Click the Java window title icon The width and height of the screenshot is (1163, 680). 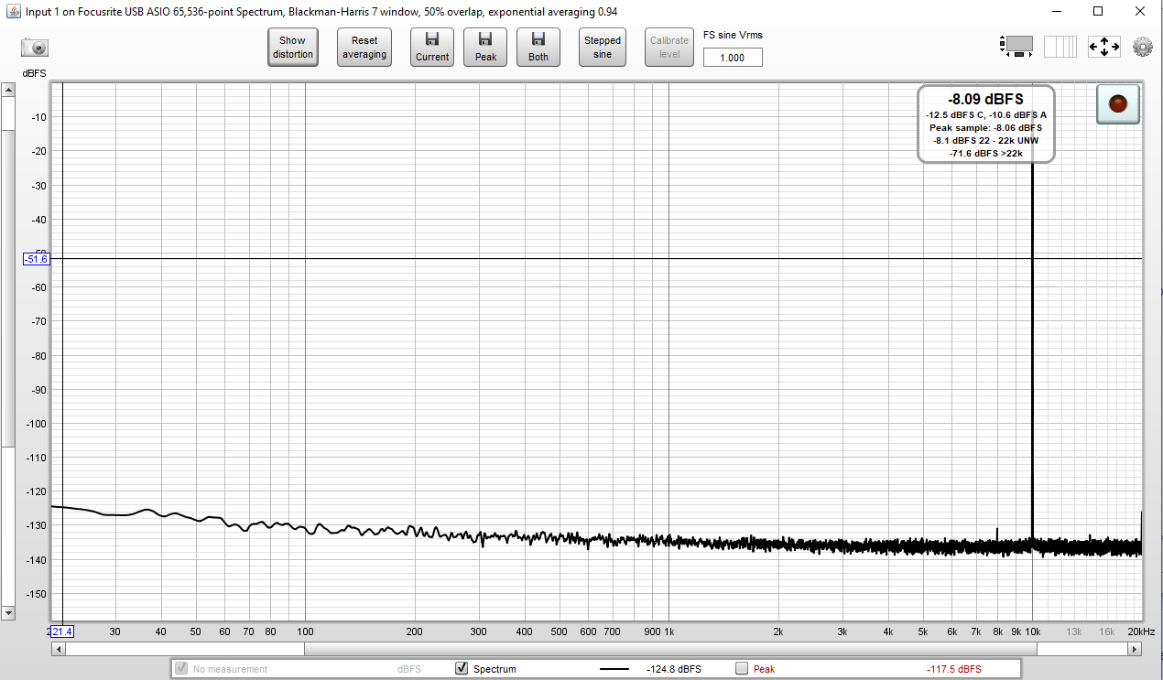(13, 11)
